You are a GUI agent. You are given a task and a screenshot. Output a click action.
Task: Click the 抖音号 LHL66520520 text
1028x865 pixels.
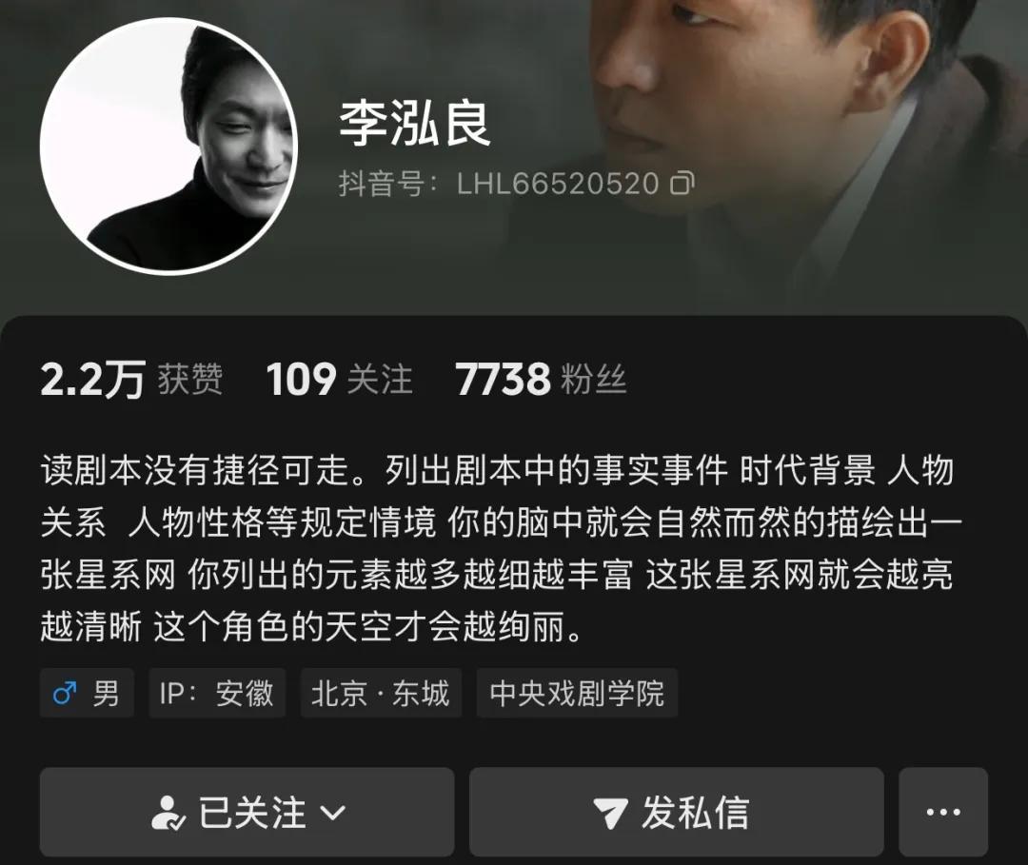(498, 184)
